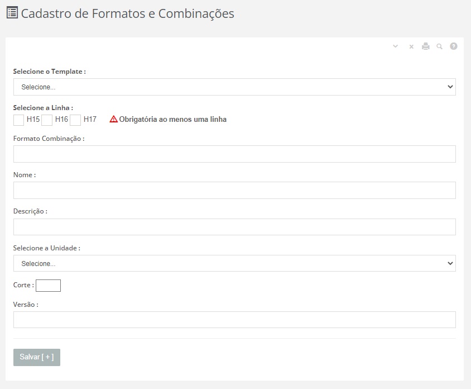Viewport: 471px width, 389px height.
Task: Close the panel using the x icon
Action: point(411,46)
